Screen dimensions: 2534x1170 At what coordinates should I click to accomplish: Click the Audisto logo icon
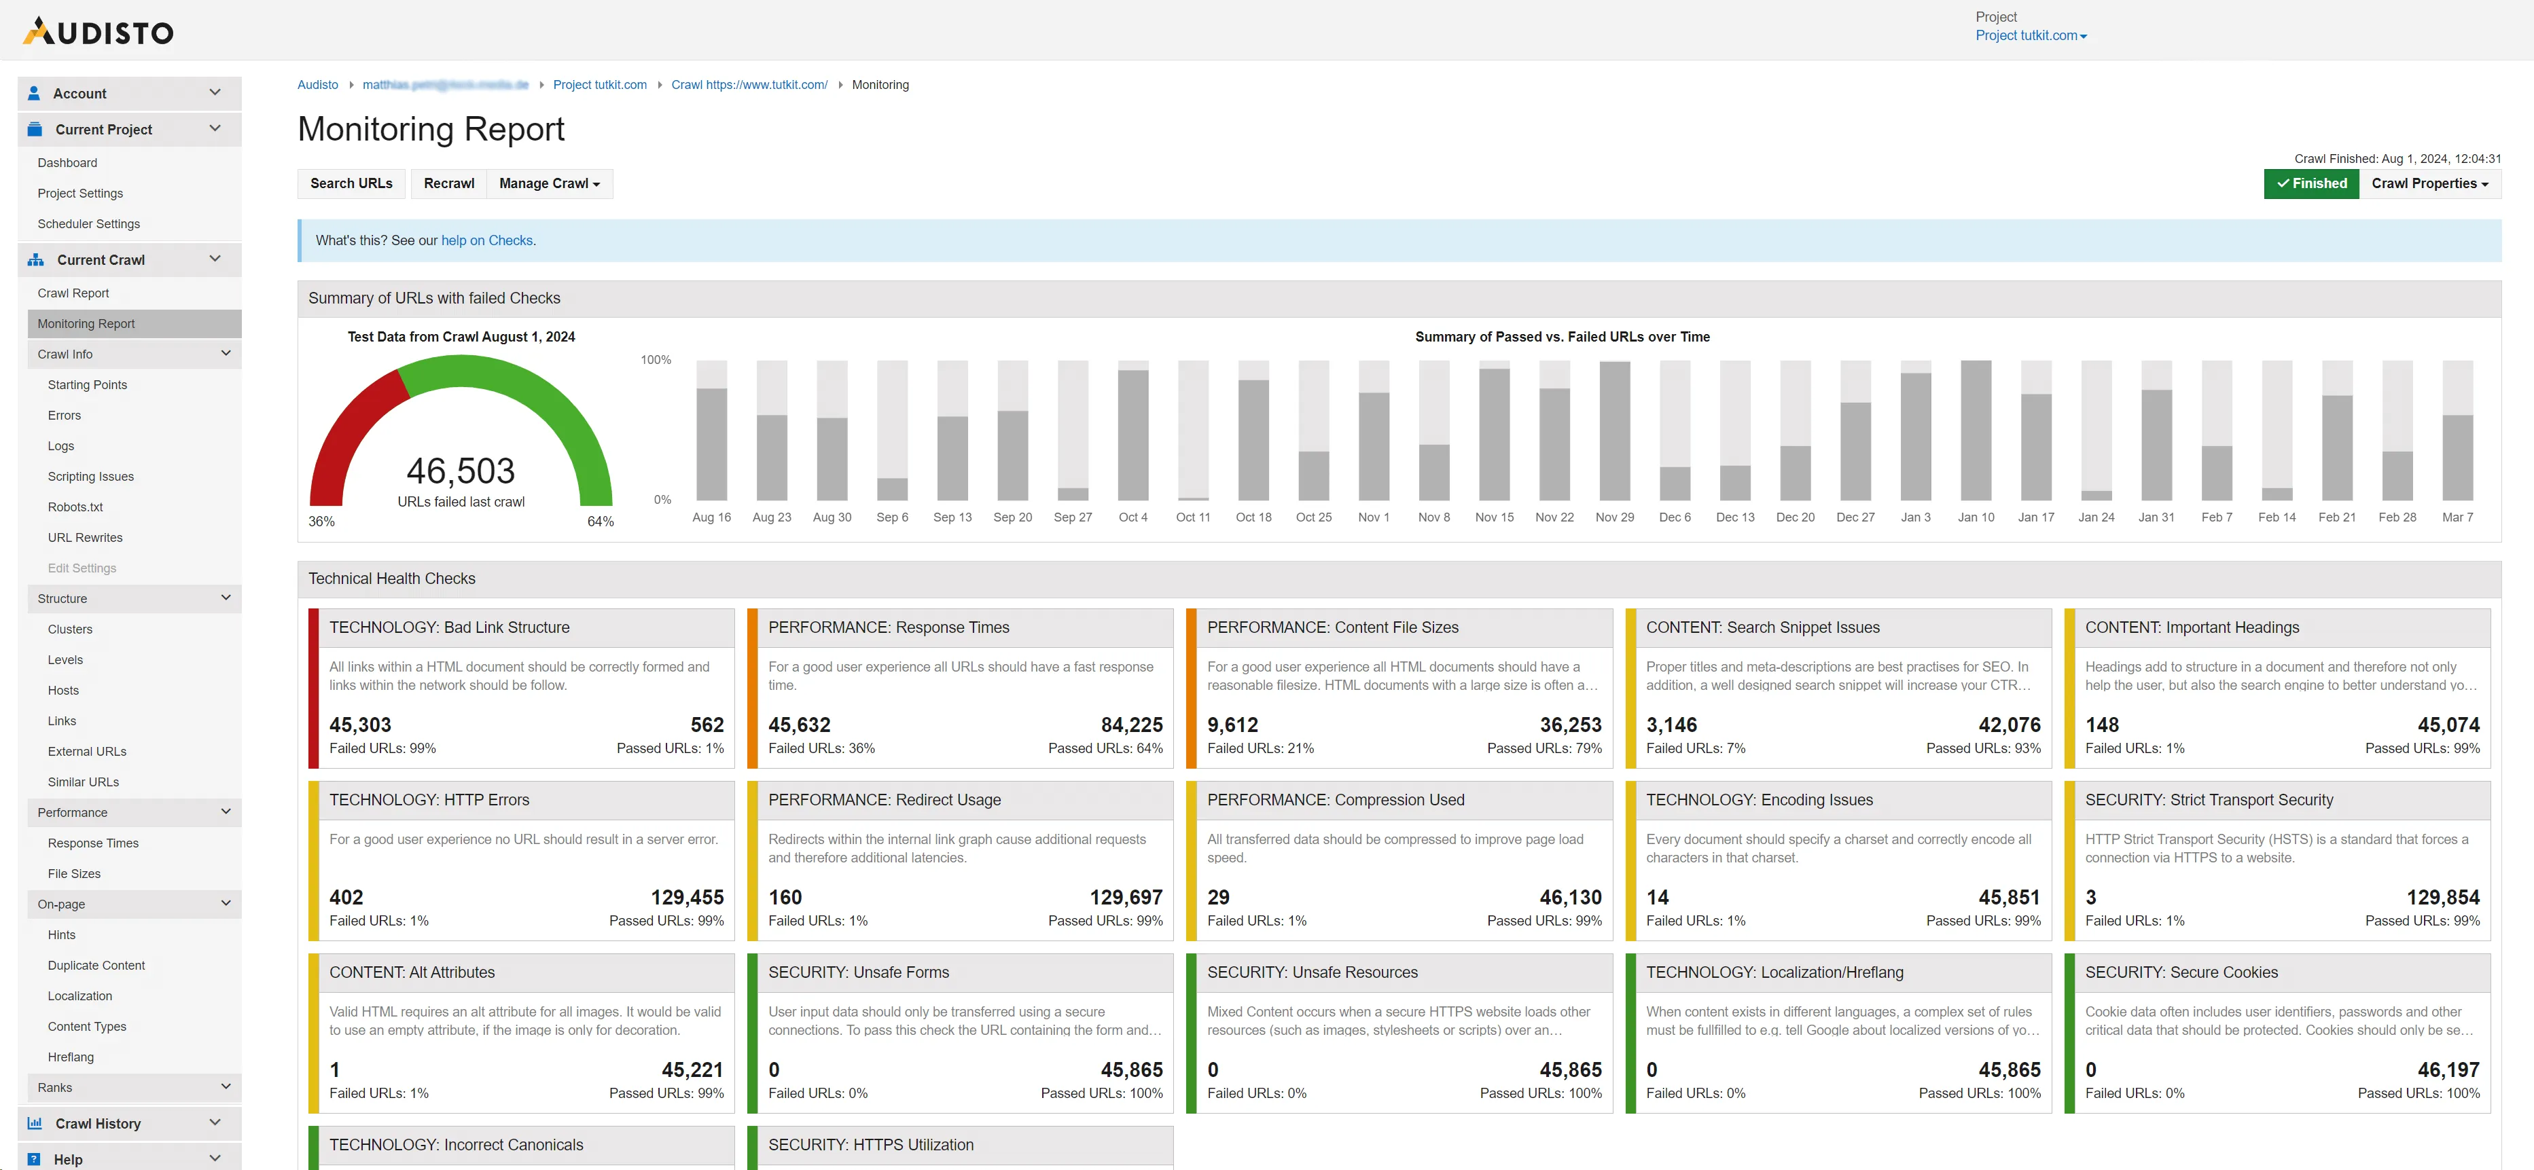[x=35, y=31]
